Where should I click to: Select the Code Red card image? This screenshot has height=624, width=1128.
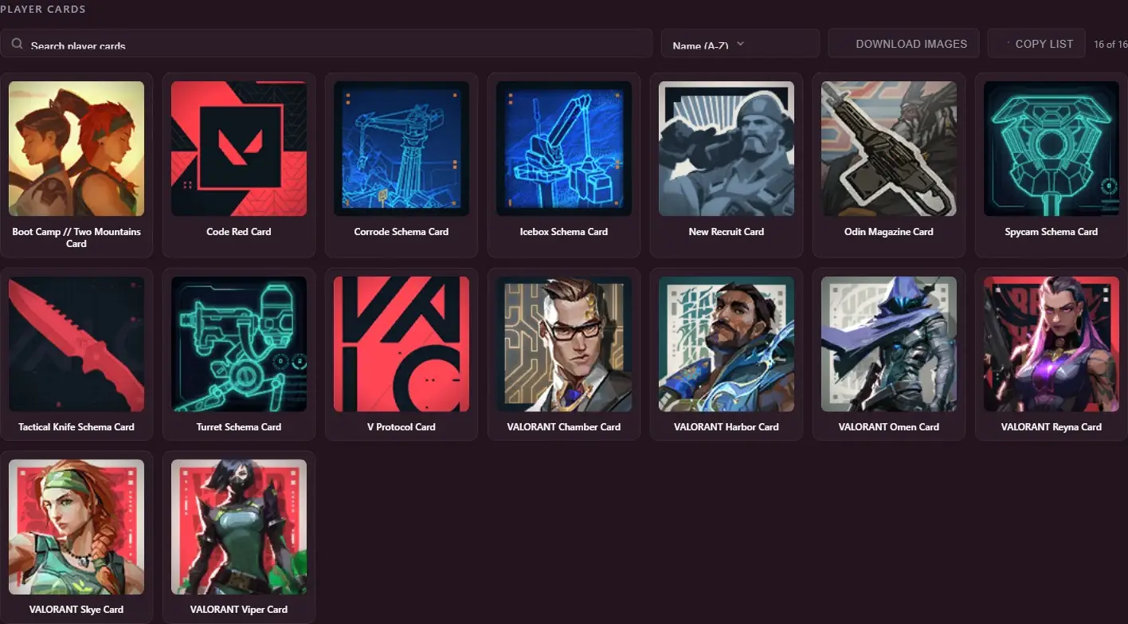[x=239, y=148]
